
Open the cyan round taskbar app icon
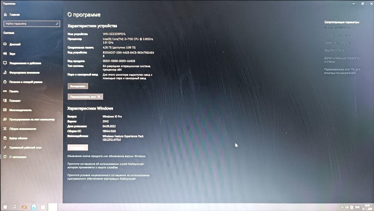click(34, 207)
